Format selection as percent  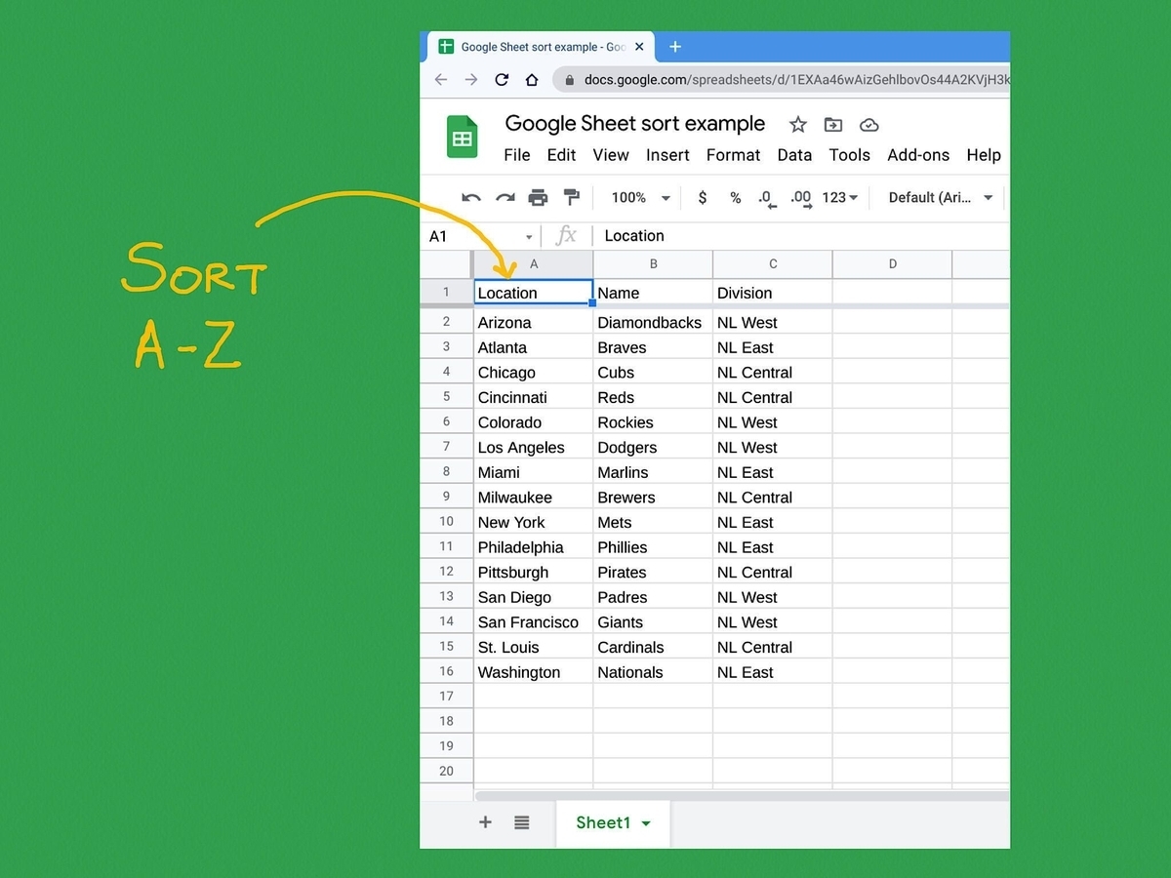coord(735,197)
